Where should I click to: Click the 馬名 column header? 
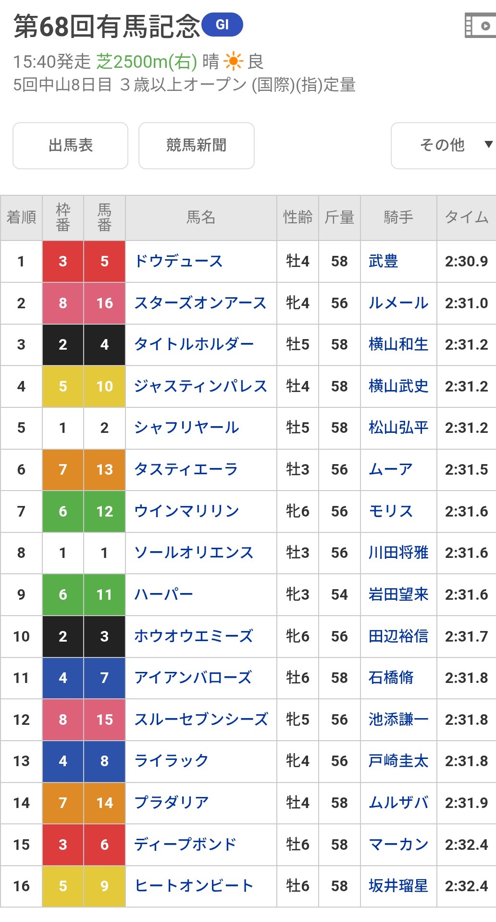click(201, 217)
